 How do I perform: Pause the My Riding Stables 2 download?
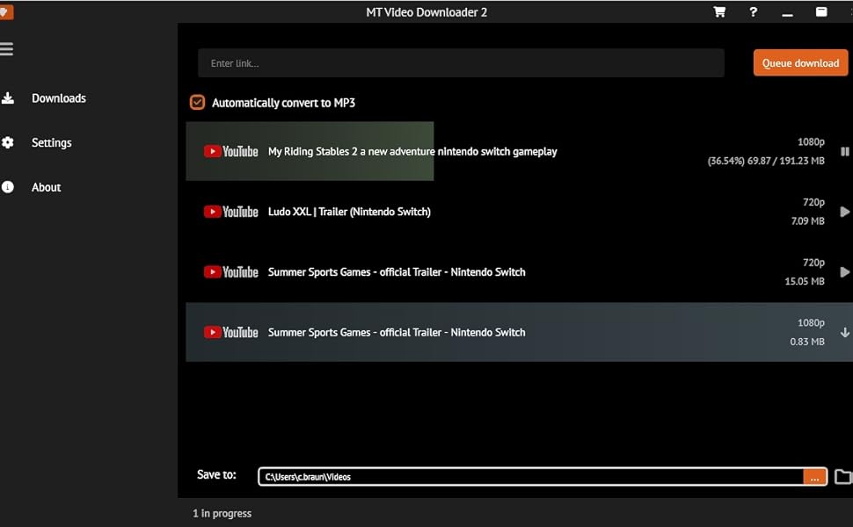(x=844, y=151)
